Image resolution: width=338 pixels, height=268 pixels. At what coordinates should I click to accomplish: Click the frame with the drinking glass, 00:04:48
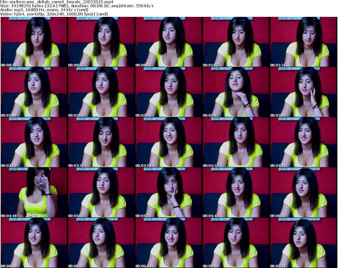(34, 193)
